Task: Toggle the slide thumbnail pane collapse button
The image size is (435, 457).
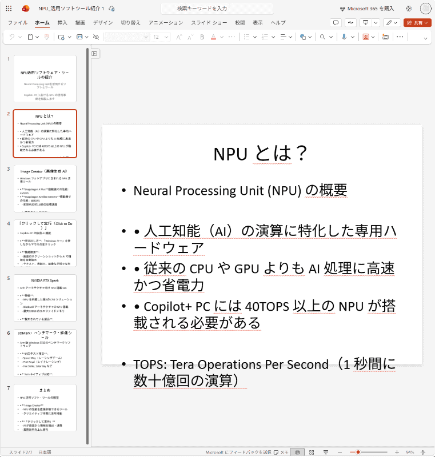Action: [94, 54]
